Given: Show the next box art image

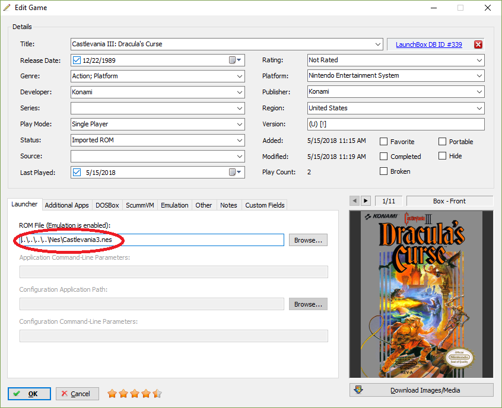Looking at the screenshot, I should click(366, 201).
